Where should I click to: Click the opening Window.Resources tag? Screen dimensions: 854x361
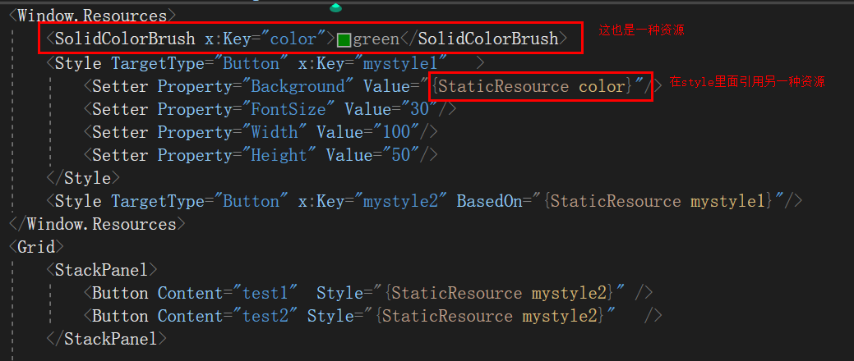(x=92, y=16)
